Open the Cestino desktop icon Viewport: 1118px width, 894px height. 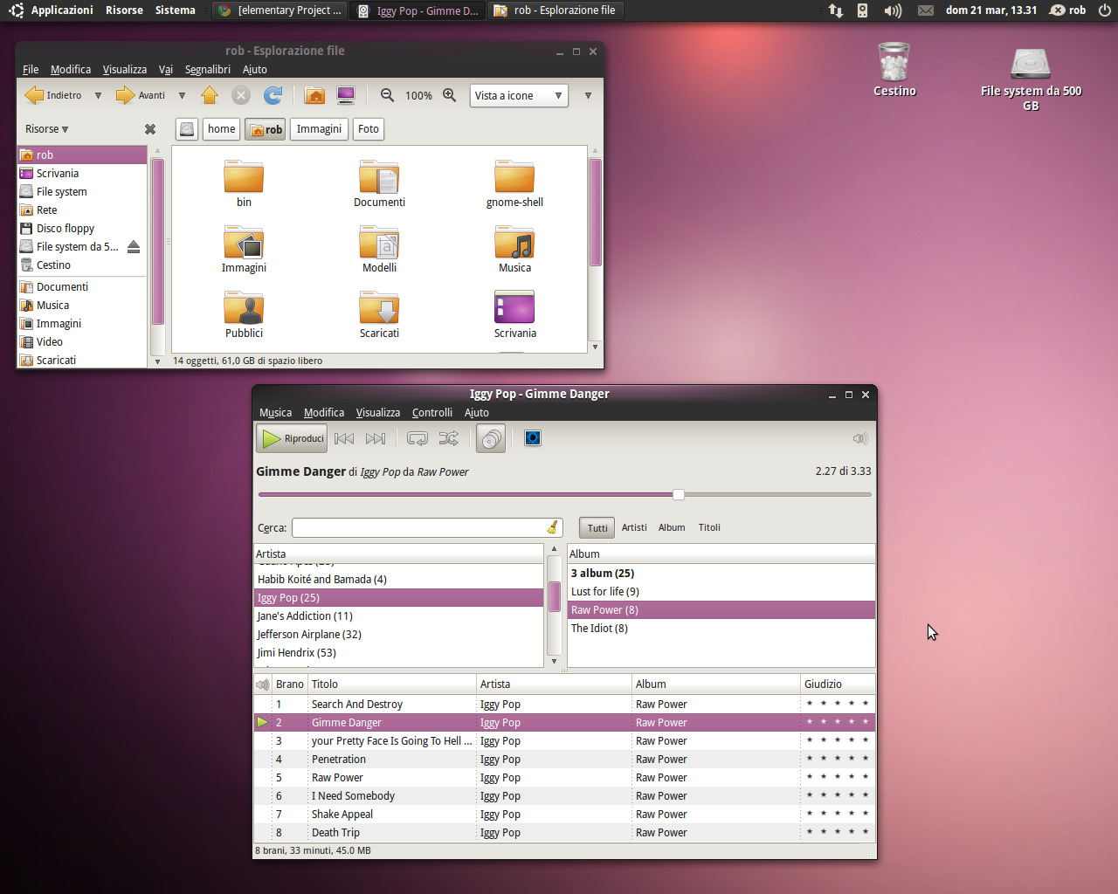point(894,63)
